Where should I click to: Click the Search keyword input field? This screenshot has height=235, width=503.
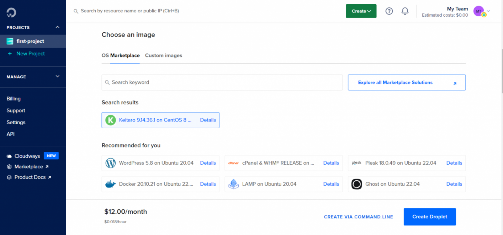coord(222,82)
